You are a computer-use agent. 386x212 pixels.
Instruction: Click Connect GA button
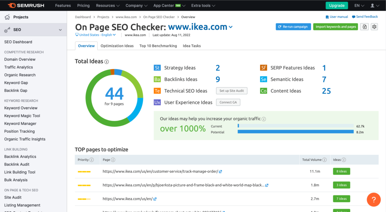click(x=228, y=102)
